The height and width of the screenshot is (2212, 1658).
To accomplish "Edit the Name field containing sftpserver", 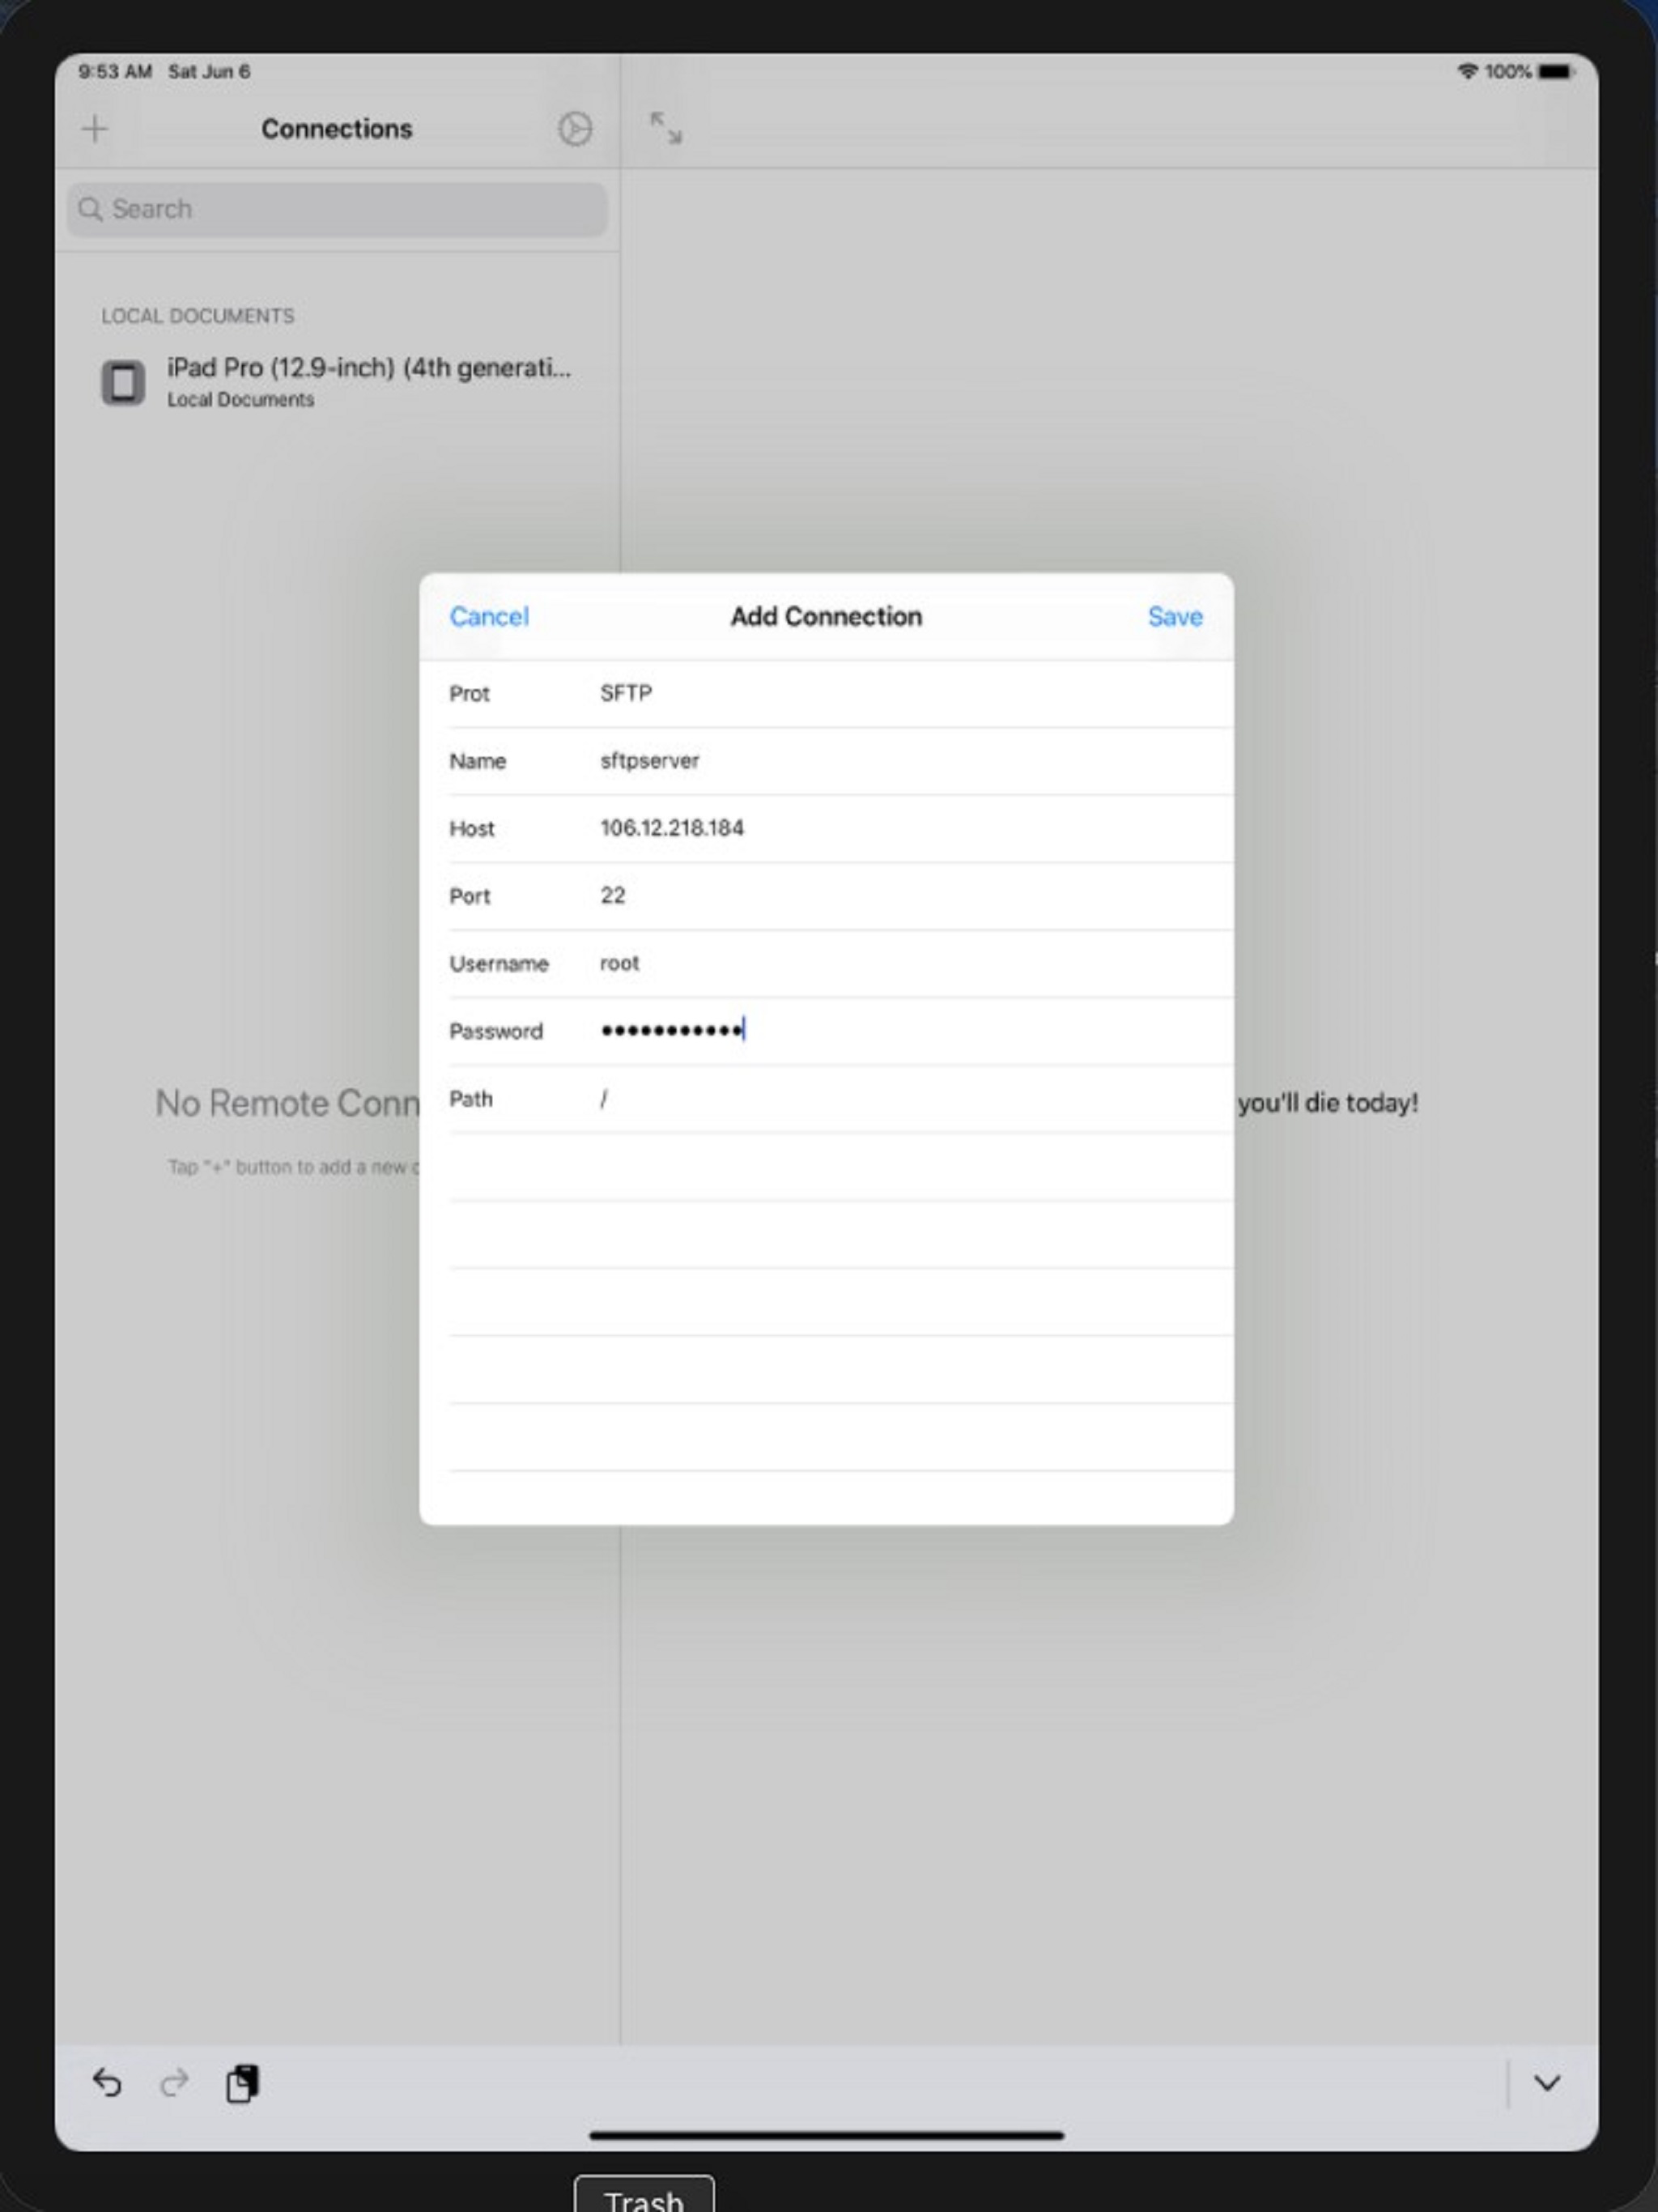I will [x=650, y=761].
